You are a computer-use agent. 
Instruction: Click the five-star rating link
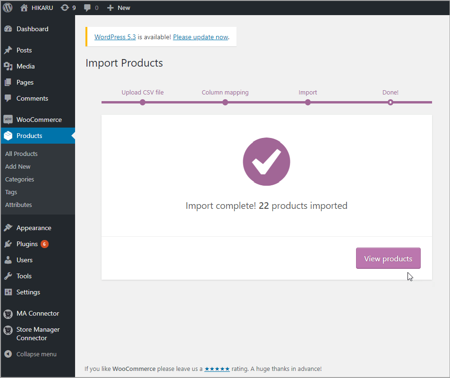click(217, 369)
